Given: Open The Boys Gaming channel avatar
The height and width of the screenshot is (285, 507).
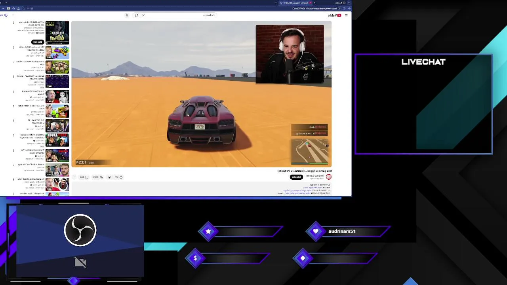Looking at the screenshot, I should (x=329, y=177).
